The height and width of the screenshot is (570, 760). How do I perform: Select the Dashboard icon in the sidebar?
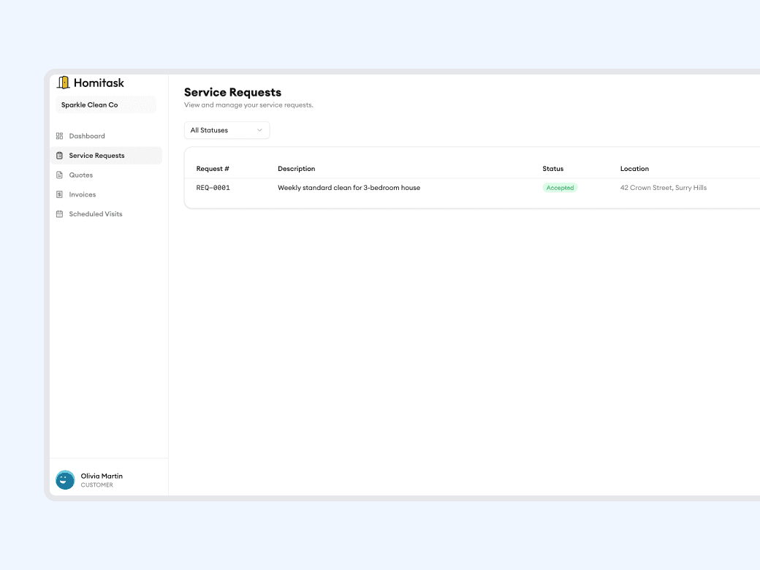coord(60,135)
